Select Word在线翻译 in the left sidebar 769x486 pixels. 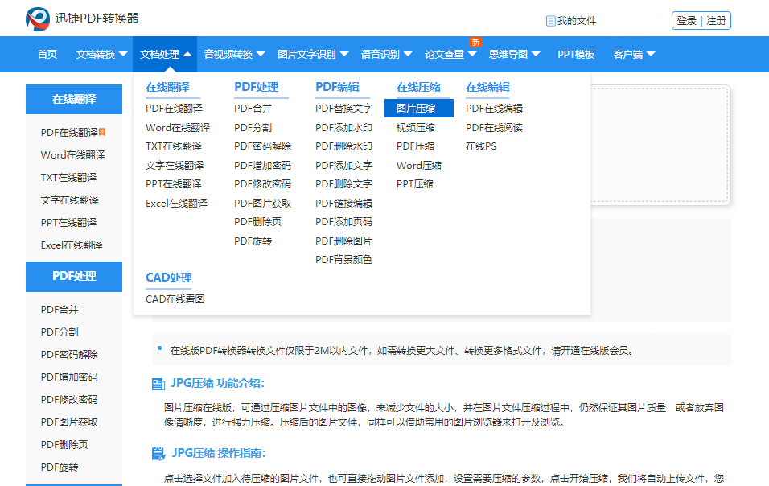pos(72,155)
